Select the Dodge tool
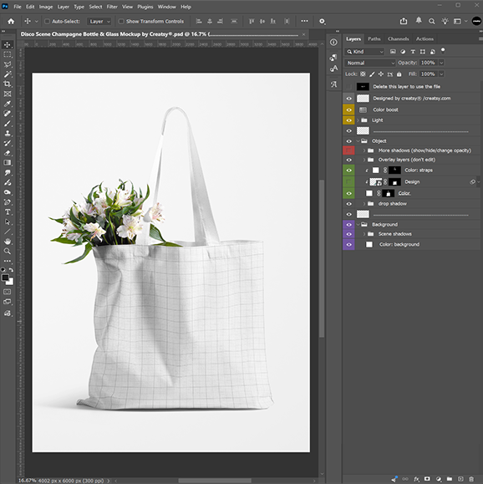483x484 pixels. tap(8, 192)
